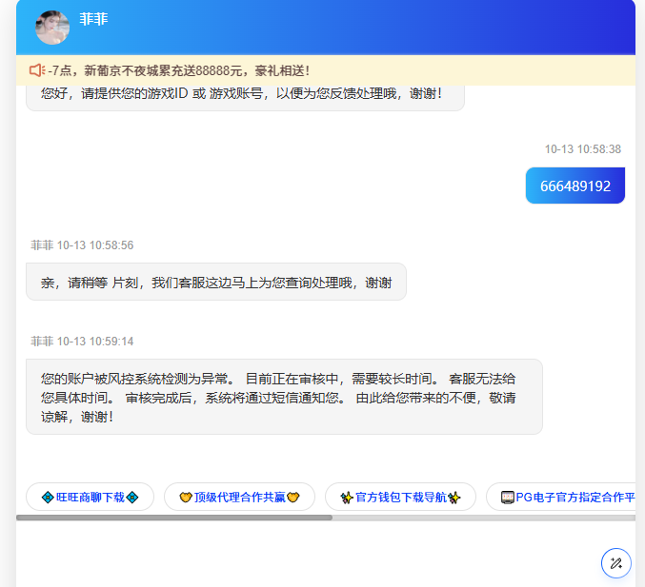Click the risk control system notice message

click(283, 397)
